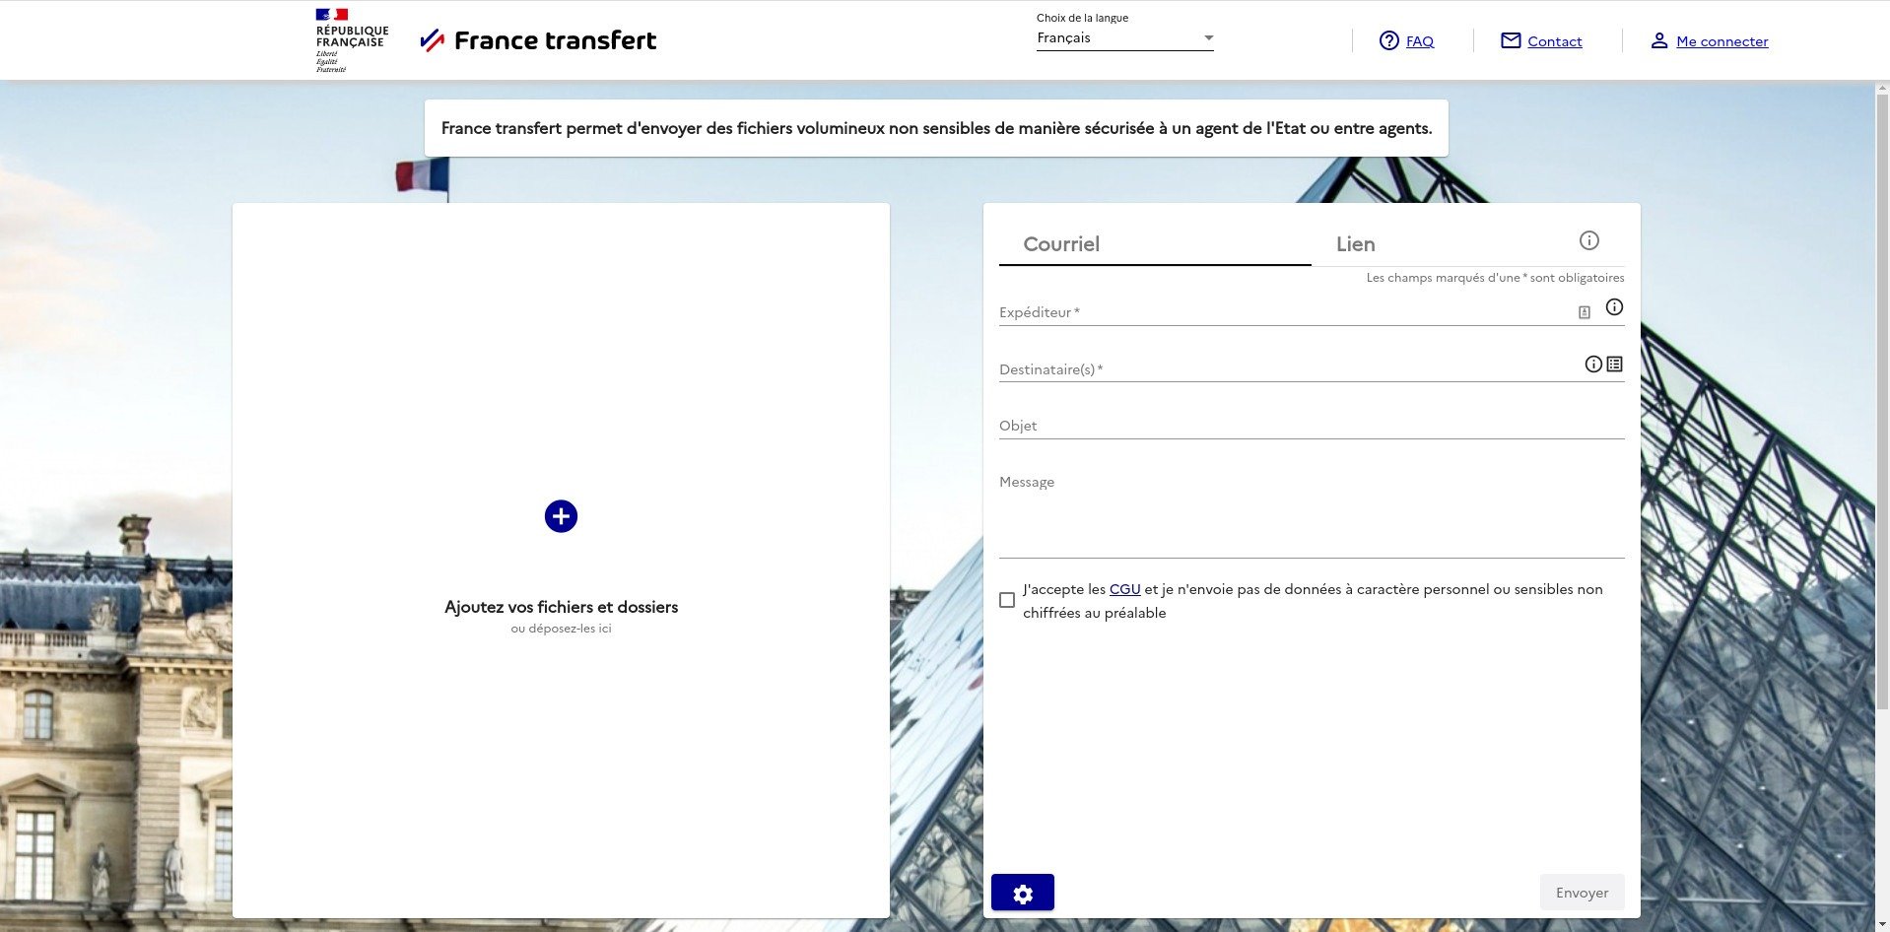Click 'Ajoutez vos fichiers et dossiers' text
The image size is (1890, 932).
pos(561,607)
